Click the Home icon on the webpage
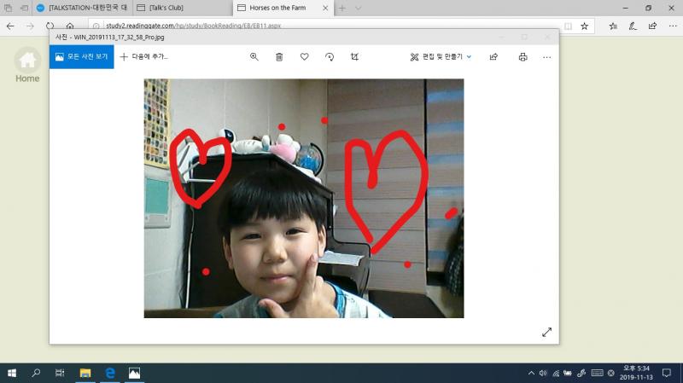 [27, 61]
